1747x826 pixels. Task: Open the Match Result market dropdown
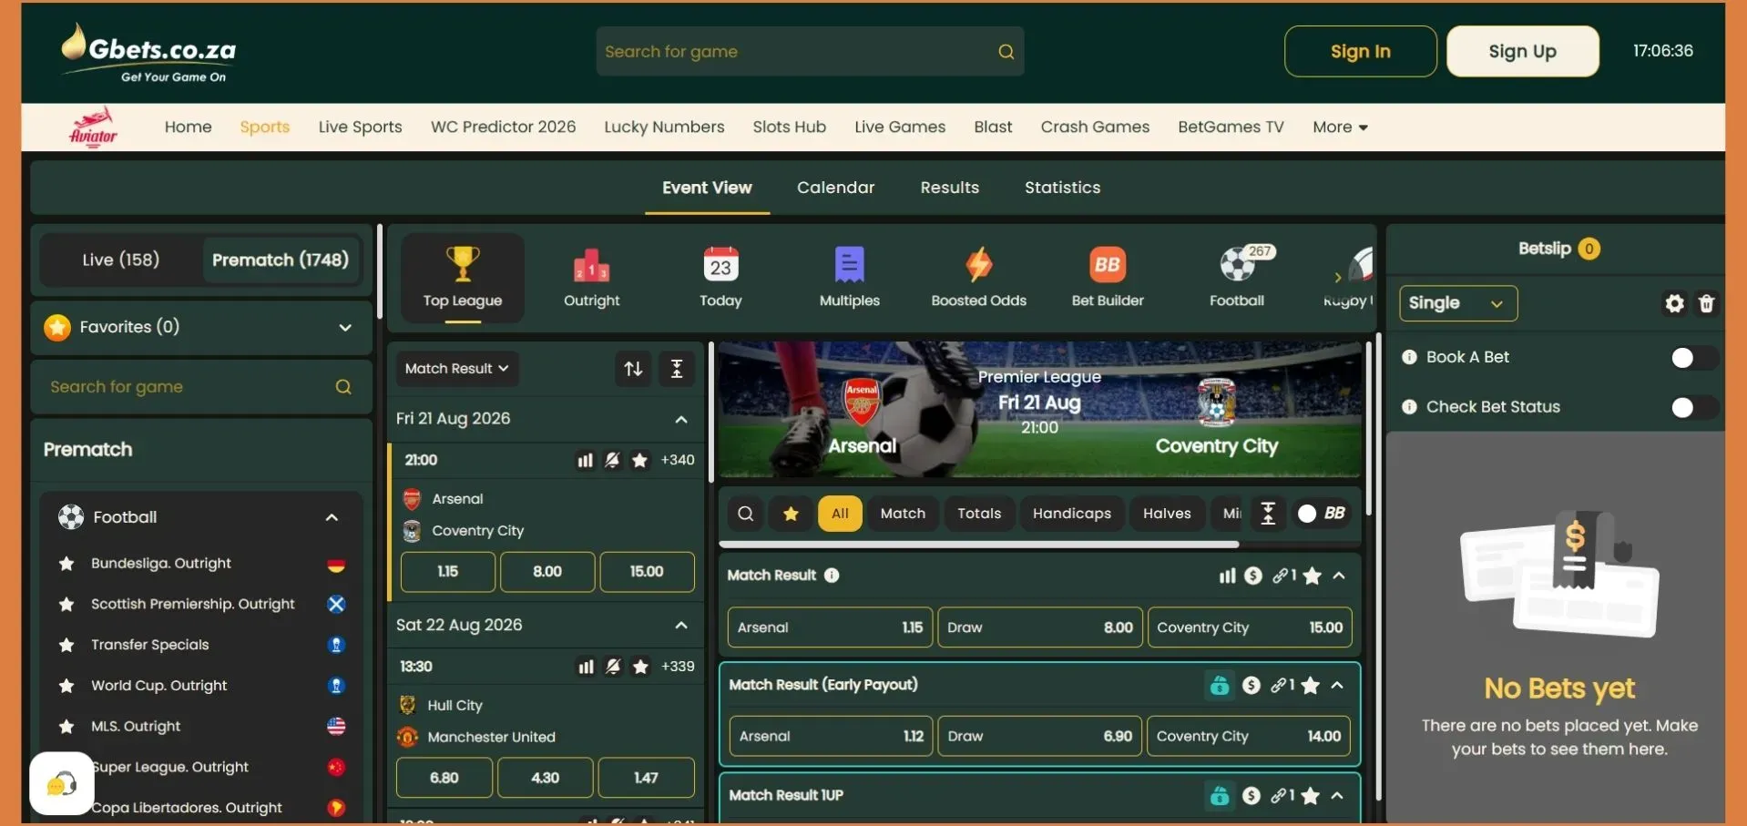click(x=457, y=369)
